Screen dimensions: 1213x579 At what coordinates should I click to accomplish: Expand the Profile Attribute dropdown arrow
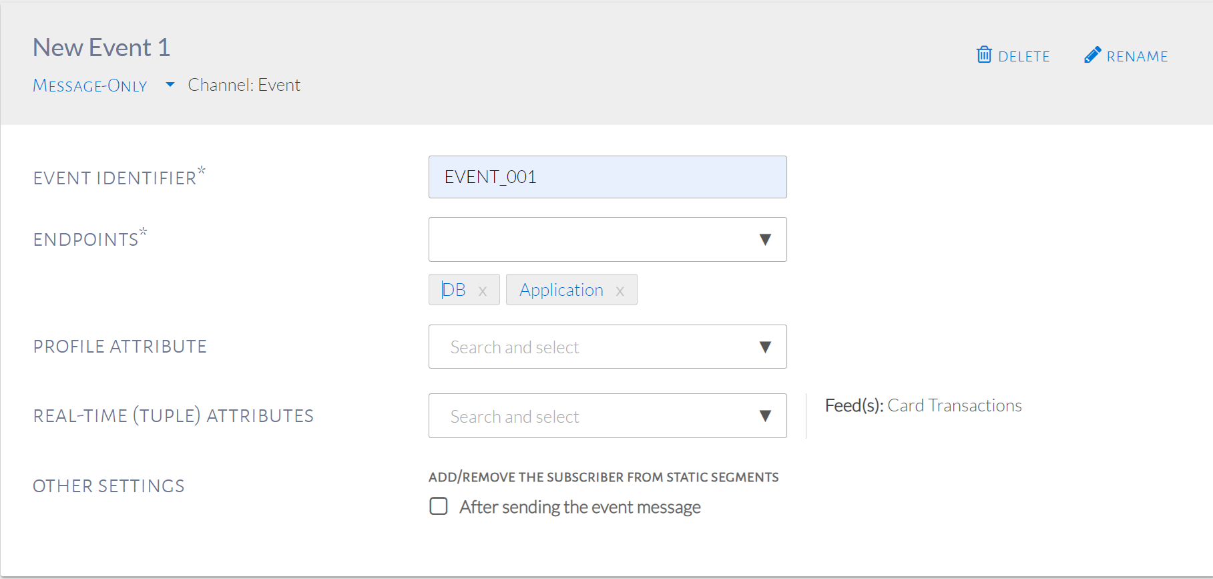coord(765,347)
